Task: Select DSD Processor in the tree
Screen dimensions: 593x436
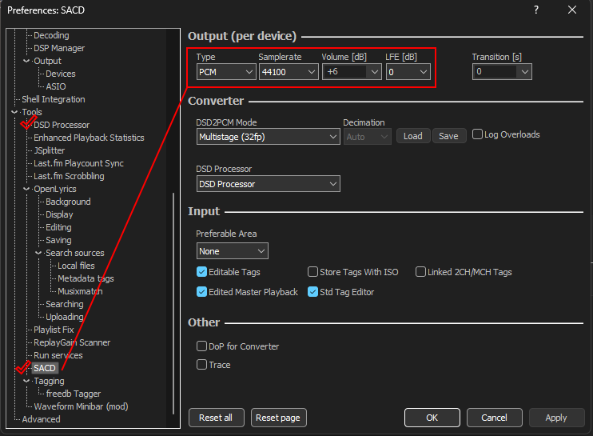Action: pos(62,125)
